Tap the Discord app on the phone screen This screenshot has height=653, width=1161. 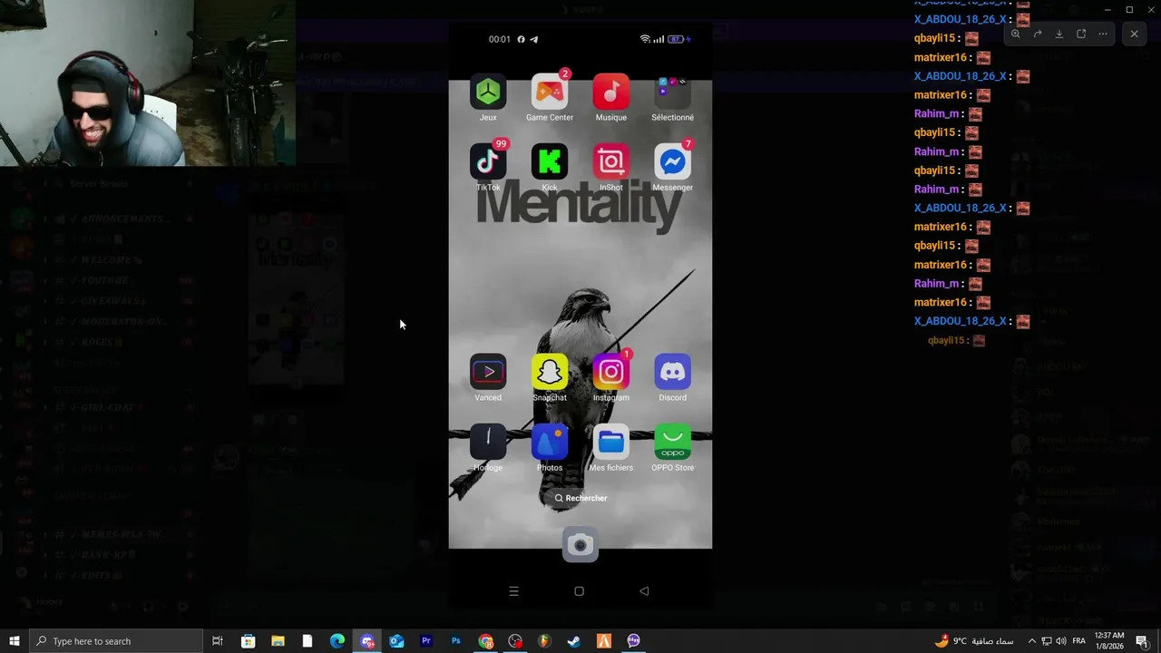tap(672, 372)
